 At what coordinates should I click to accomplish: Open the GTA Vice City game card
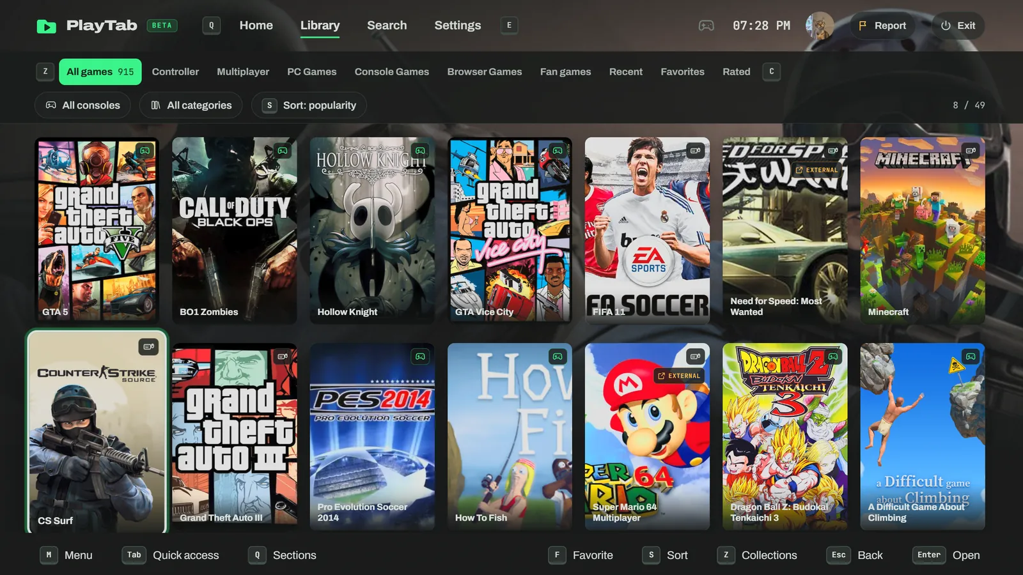tap(510, 230)
